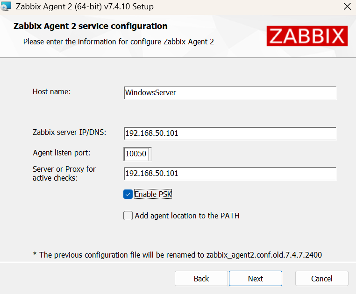Cancel the Zabbix Agent 2 installation
Screen dimensions: 356x294
pyautogui.click(x=322, y=278)
